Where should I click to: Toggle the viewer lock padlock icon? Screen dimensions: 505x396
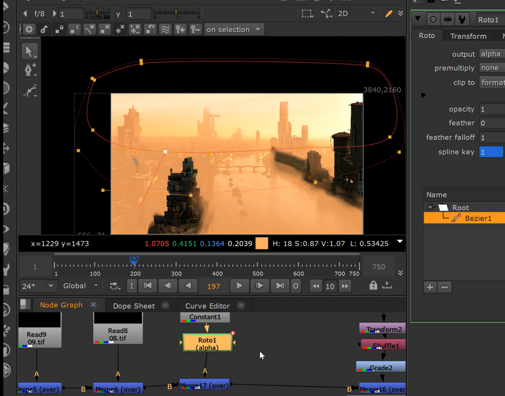373,286
